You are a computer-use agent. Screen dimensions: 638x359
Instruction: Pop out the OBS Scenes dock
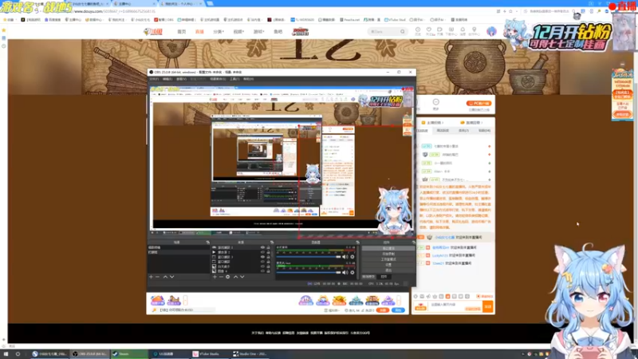(x=207, y=243)
